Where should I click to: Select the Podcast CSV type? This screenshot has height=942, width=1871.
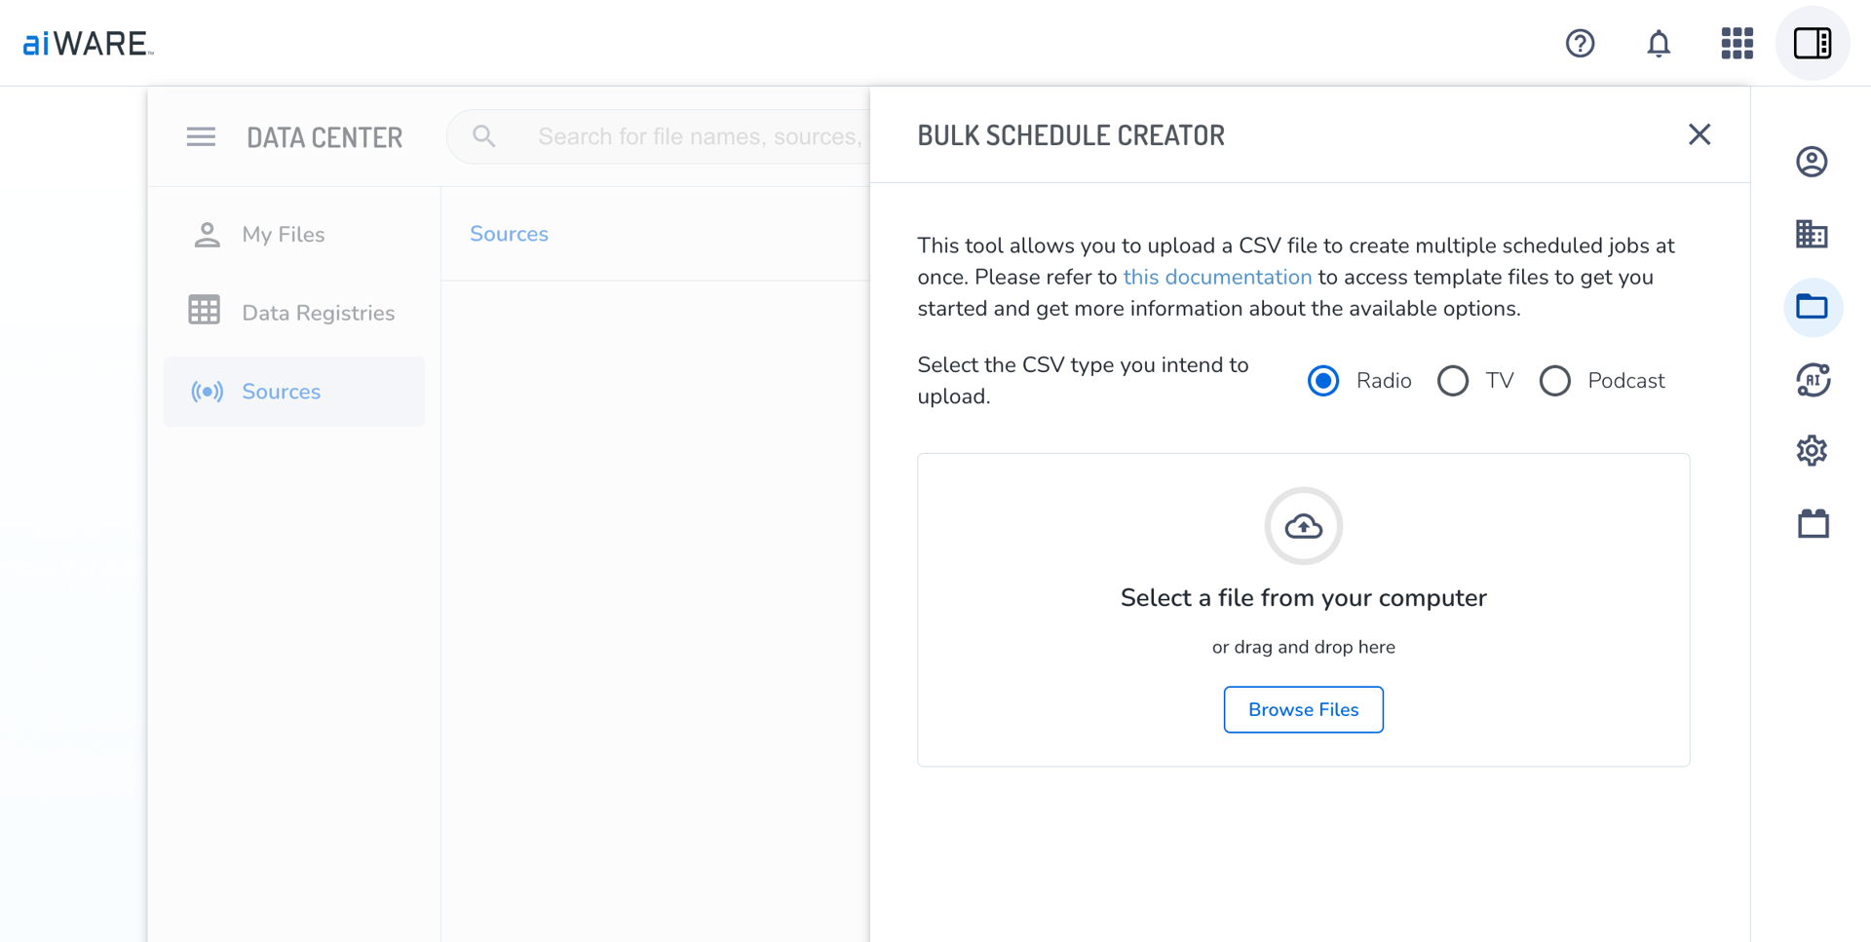click(1555, 381)
